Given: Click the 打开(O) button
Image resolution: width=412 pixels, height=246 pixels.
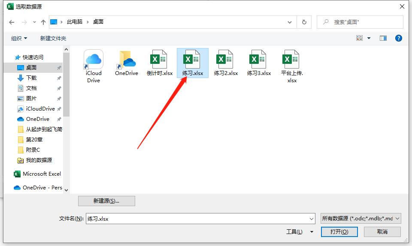Looking at the screenshot, I should (339, 231).
